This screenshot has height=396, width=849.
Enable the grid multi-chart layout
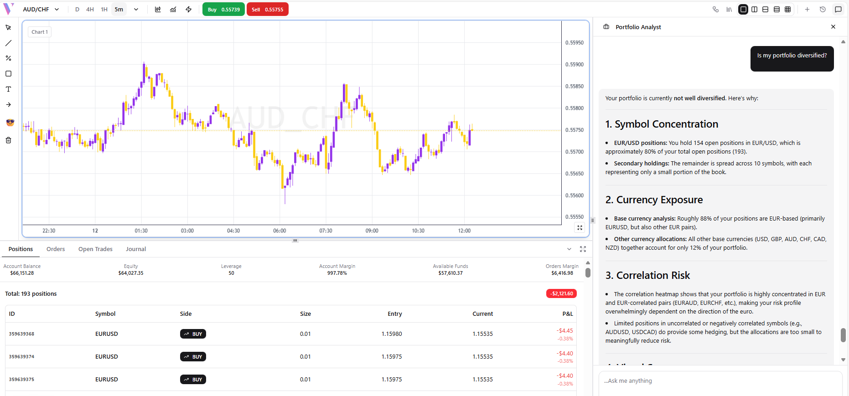787,10
